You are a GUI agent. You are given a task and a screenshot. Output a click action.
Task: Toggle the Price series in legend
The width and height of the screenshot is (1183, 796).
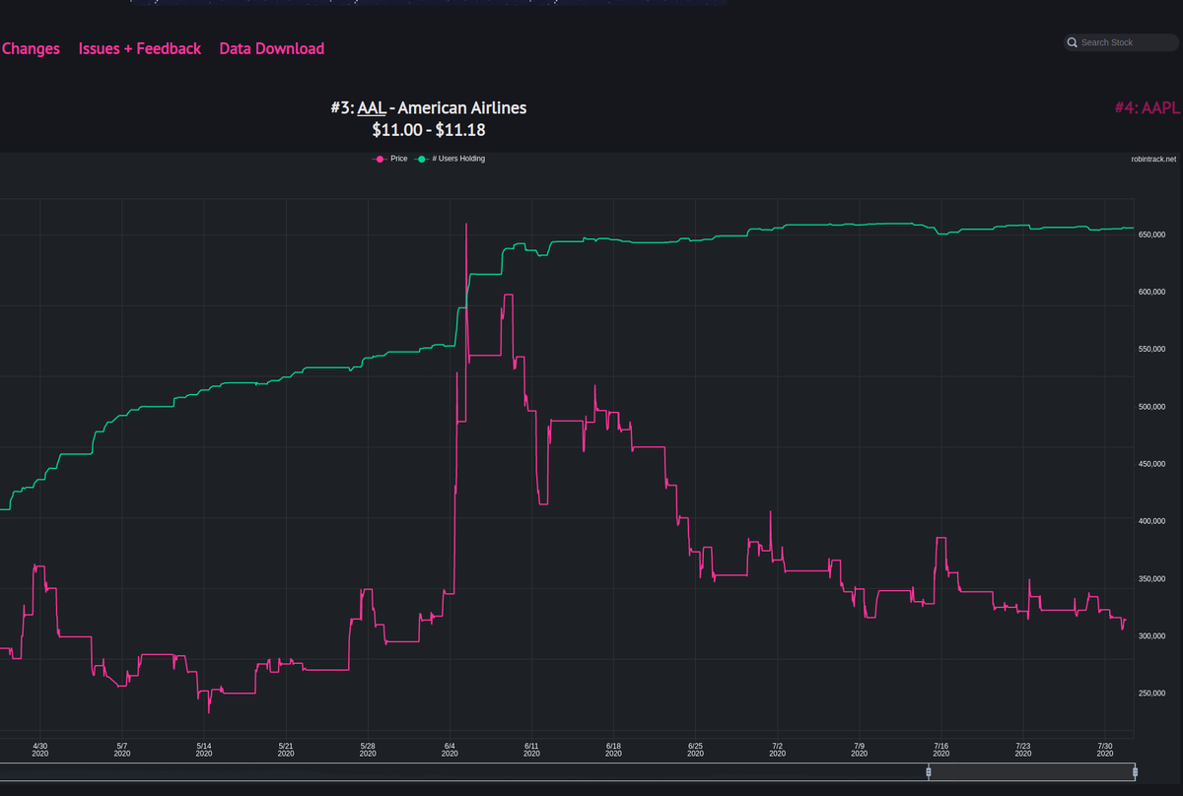(x=389, y=159)
